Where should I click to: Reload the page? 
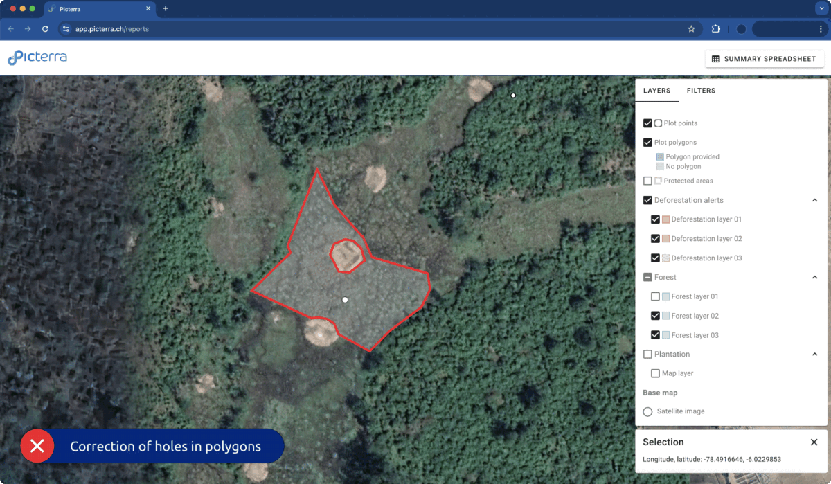pos(46,29)
